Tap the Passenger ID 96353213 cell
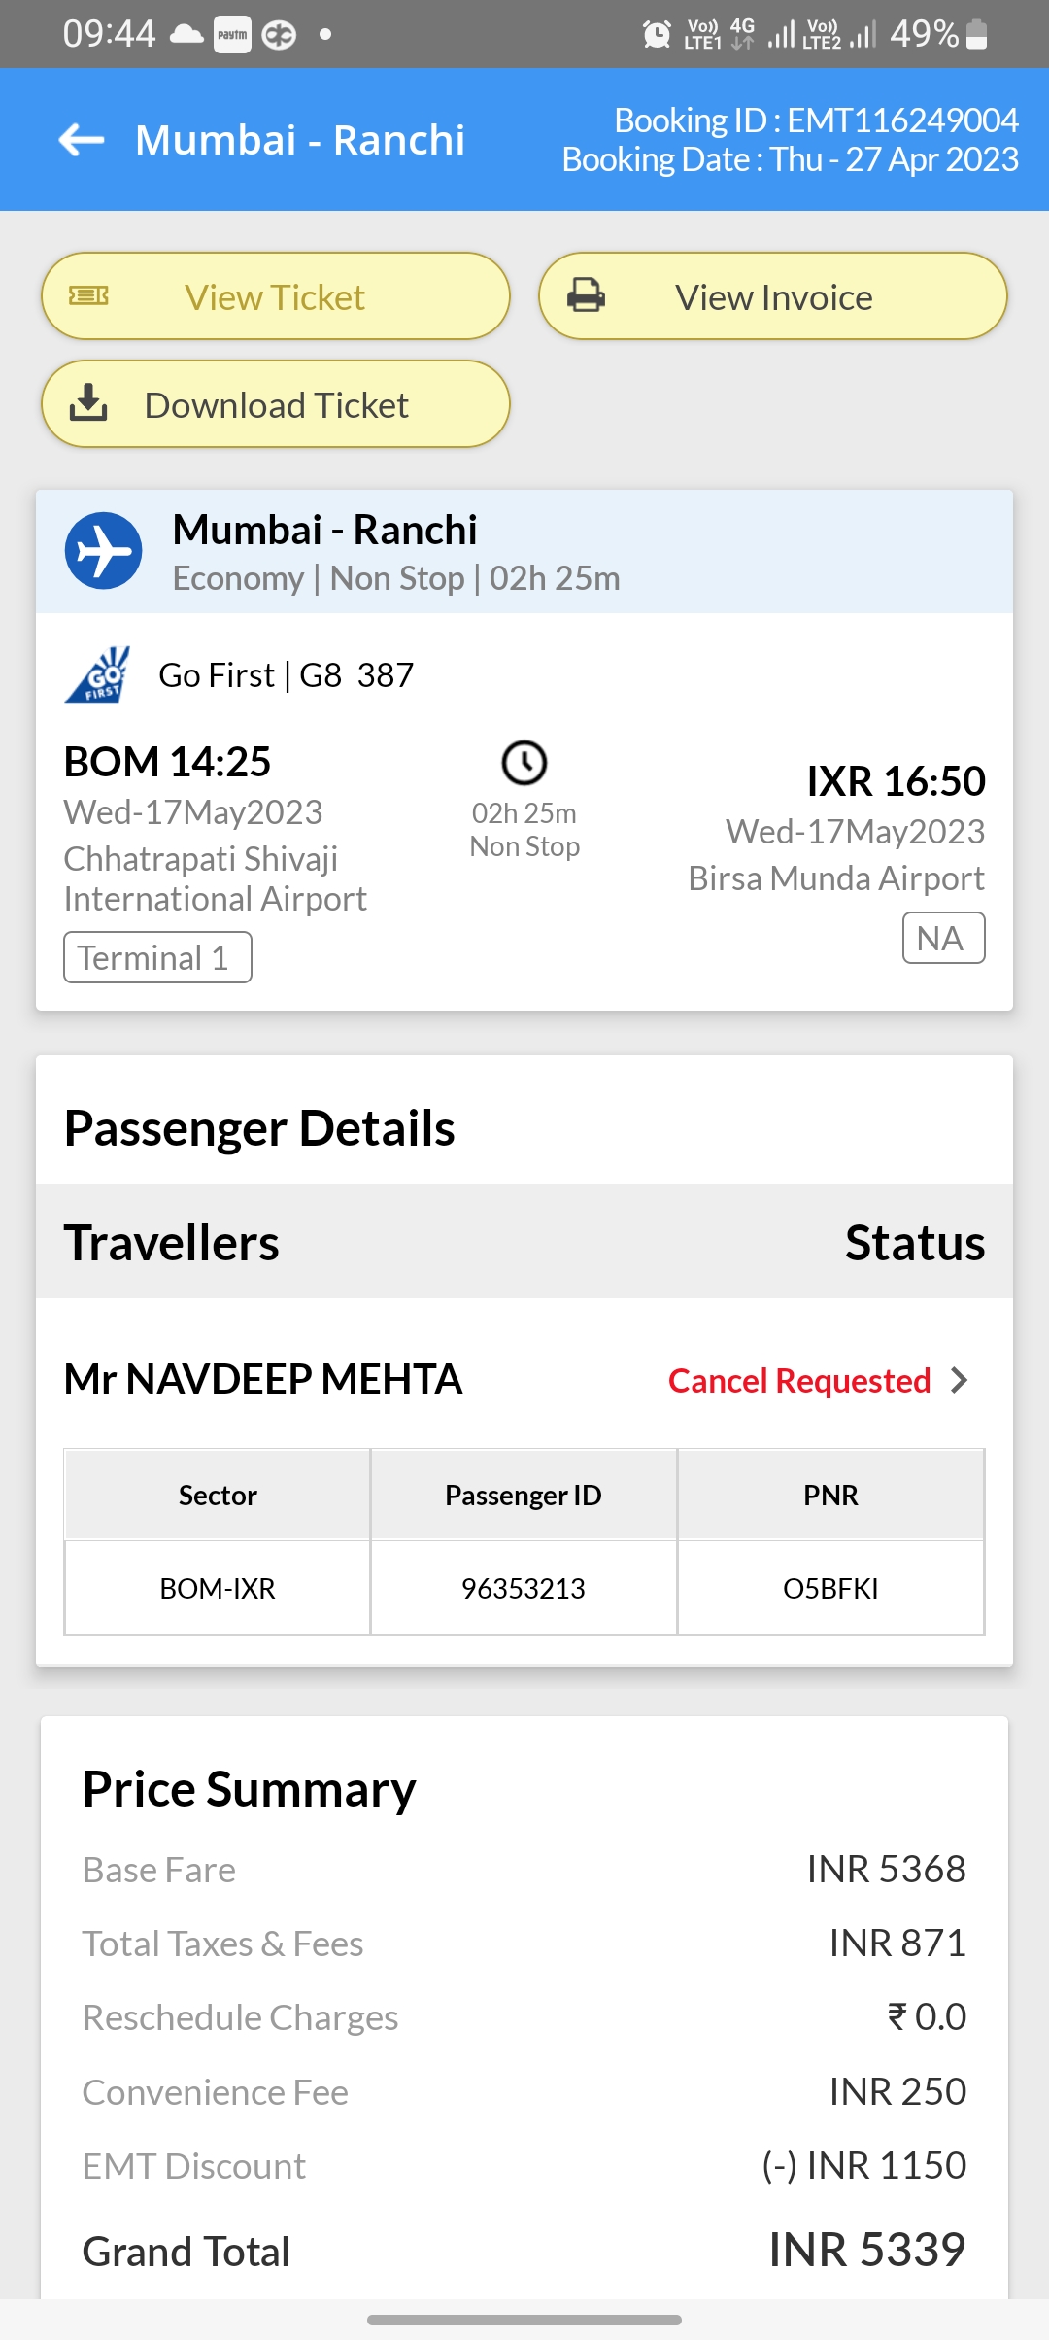Screen dimensions: 1049x2340 524,1588
